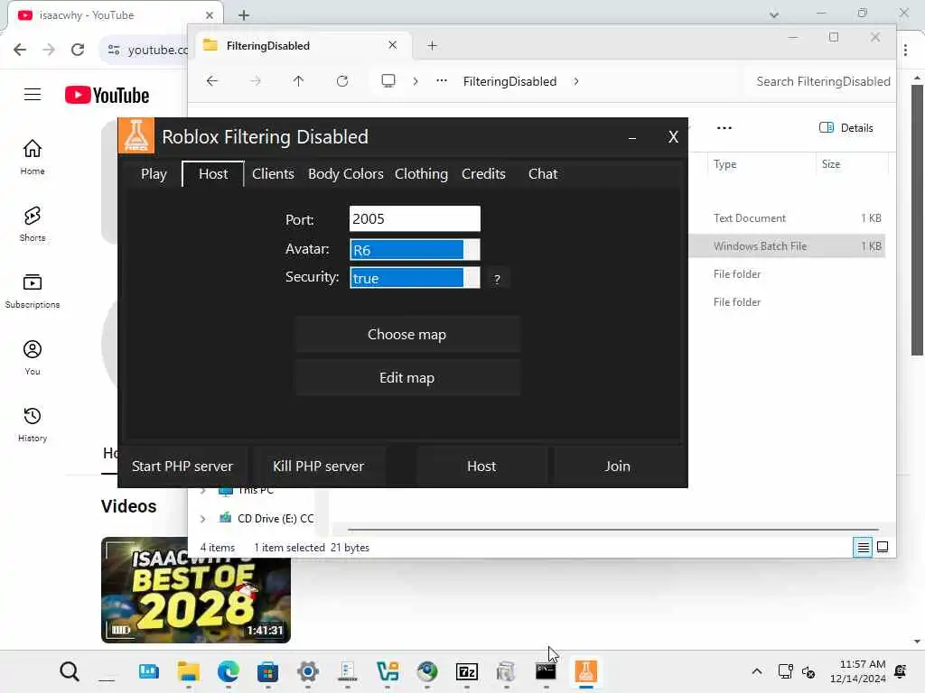The width and height of the screenshot is (925, 693).
Task: Reload the YouTube page in browser
Action: click(x=78, y=50)
